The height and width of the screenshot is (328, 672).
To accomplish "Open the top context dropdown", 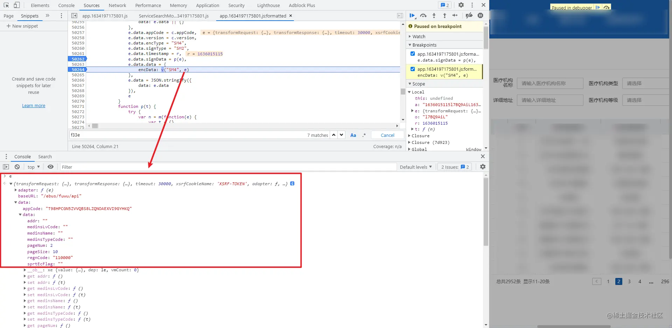I will coord(34,167).
